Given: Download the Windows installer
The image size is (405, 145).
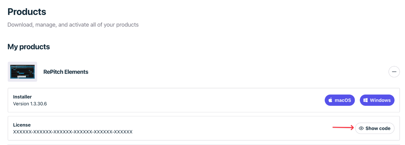Looking at the screenshot, I should tap(377, 100).
